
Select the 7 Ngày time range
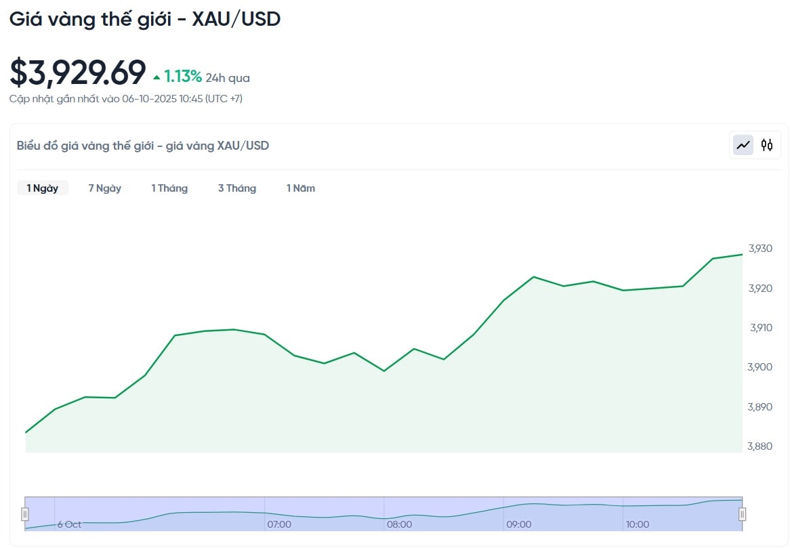[x=104, y=188]
